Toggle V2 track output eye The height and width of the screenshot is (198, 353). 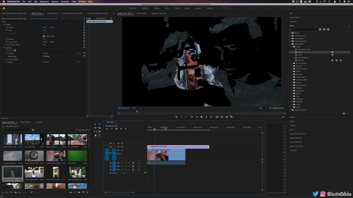tap(122, 147)
